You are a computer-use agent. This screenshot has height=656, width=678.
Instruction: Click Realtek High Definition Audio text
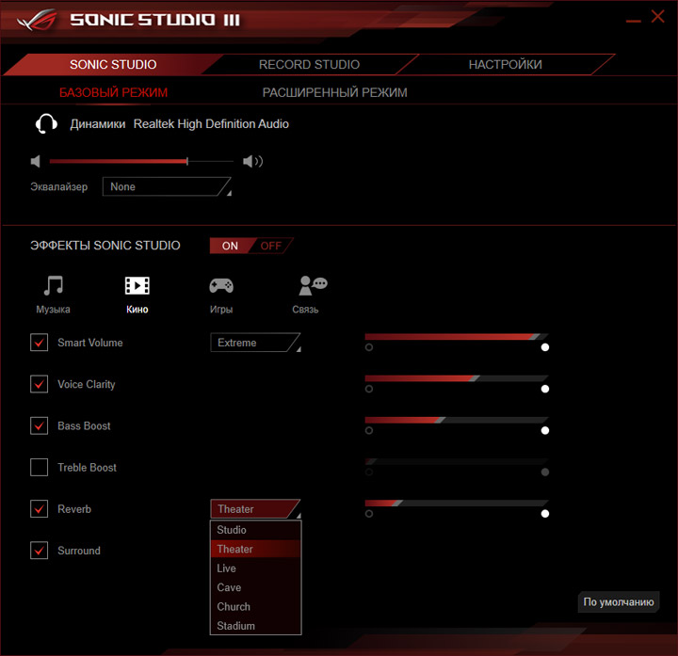coord(211,124)
